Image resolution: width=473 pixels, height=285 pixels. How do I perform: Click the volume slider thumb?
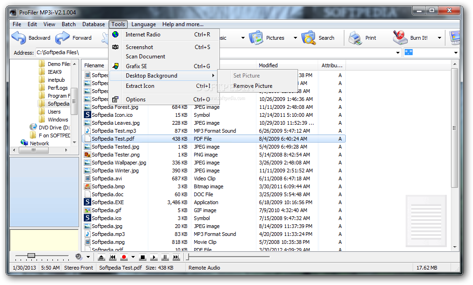31,256
